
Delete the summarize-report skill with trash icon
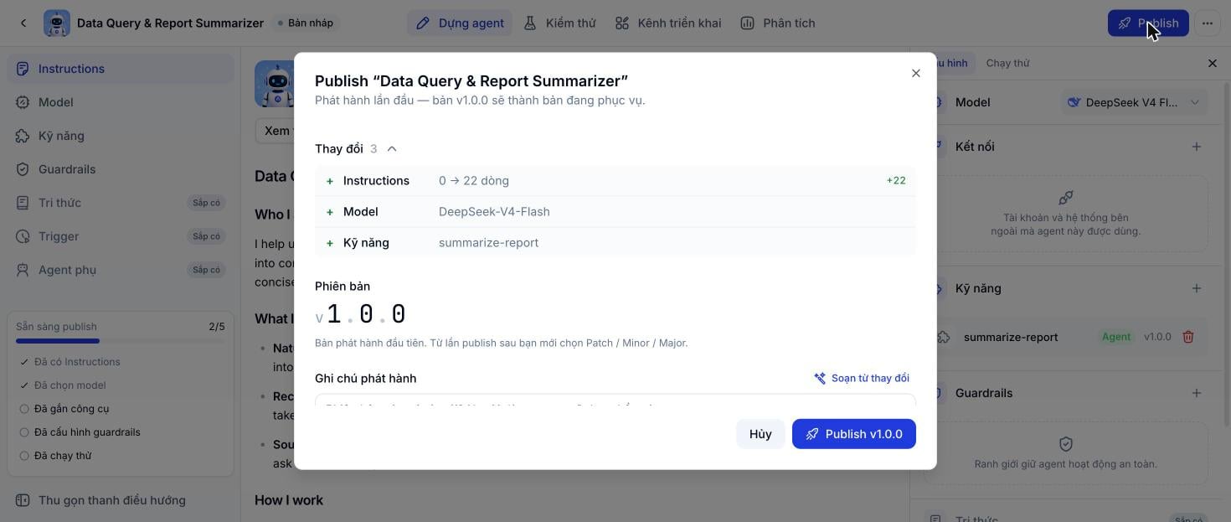[1187, 337]
